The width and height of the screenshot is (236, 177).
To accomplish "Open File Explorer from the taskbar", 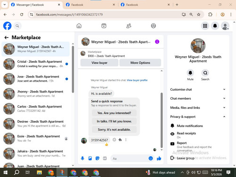I will [39, 173].
